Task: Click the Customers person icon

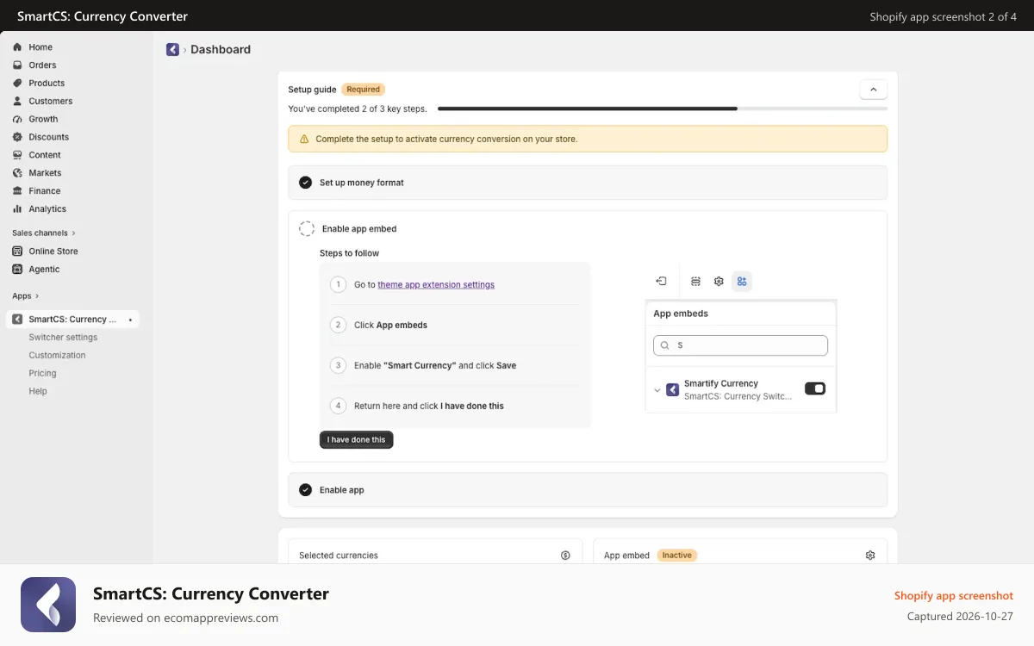Action: click(17, 102)
